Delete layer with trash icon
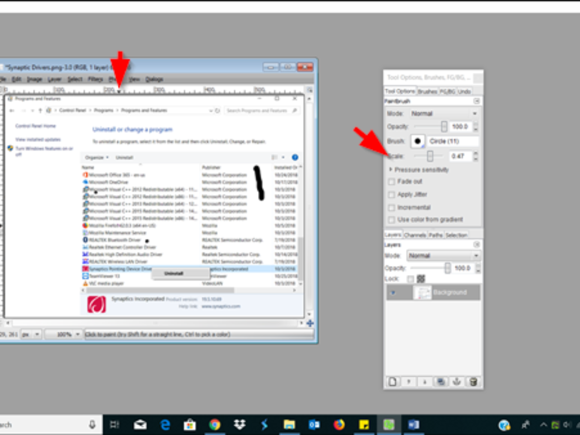 click(x=473, y=382)
